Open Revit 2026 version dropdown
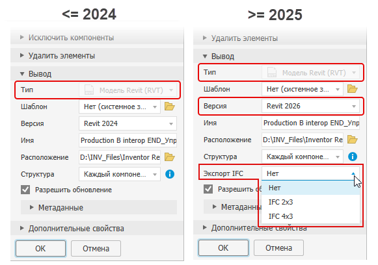Screen dimensions: 378x265 click(310, 106)
